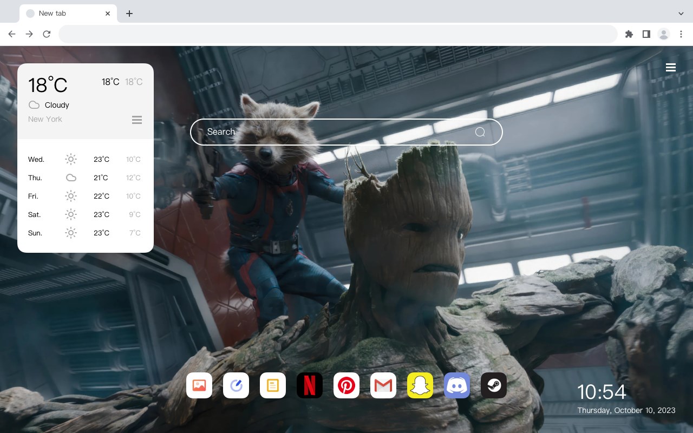Click the New York location label
This screenshot has height=433, width=693.
[x=45, y=119]
